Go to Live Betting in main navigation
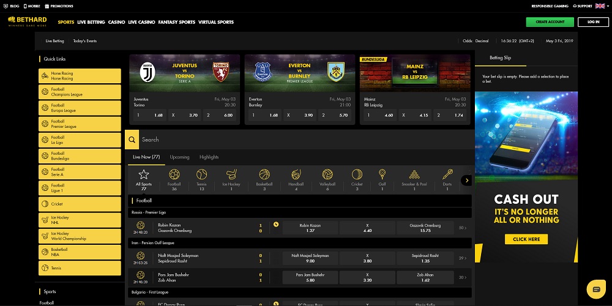The image size is (612, 306). pyautogui.click(x=91, y=22)
